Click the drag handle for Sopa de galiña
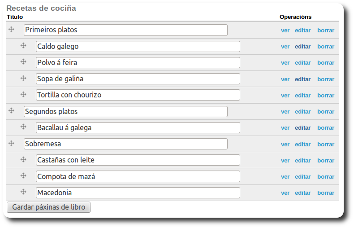The height and width of the screenshot is (228, 354). click(24, 78)
